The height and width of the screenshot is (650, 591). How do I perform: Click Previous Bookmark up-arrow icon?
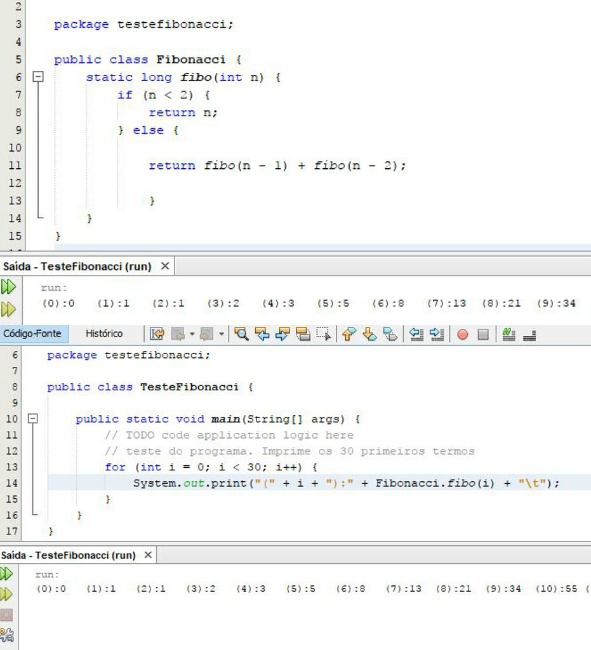349,334
